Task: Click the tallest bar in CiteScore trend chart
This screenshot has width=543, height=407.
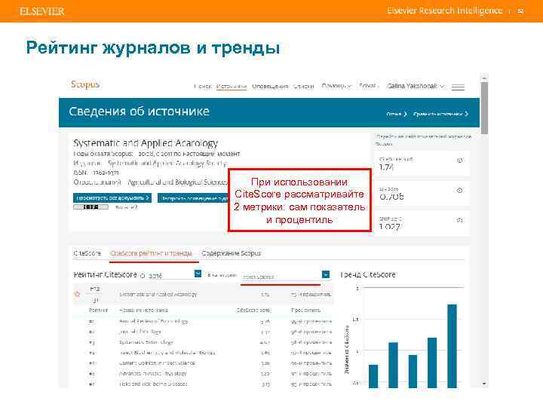Action: [452, 346]
